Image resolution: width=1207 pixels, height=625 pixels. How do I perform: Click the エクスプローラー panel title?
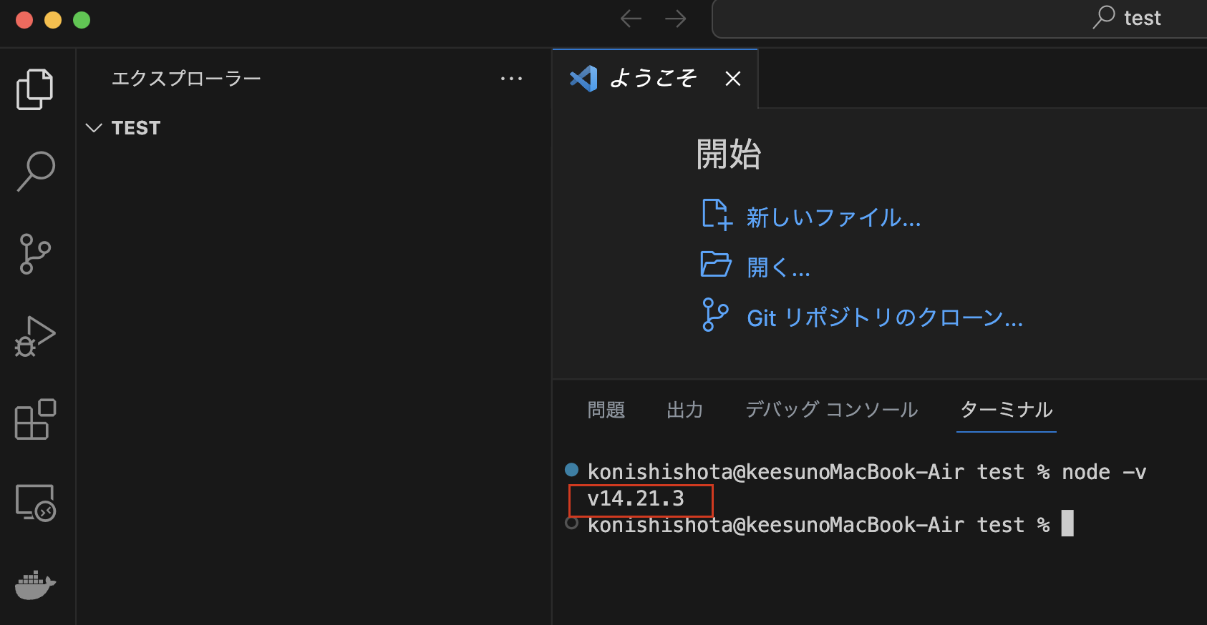pos(186,79)
